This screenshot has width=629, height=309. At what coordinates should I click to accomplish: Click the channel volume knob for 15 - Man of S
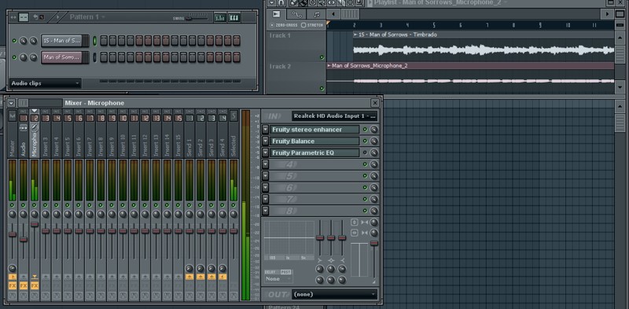click(x=33, y=41)
